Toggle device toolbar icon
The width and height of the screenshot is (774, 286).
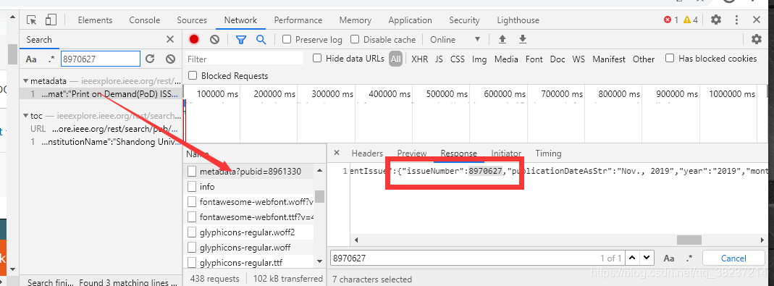[51, 20]
